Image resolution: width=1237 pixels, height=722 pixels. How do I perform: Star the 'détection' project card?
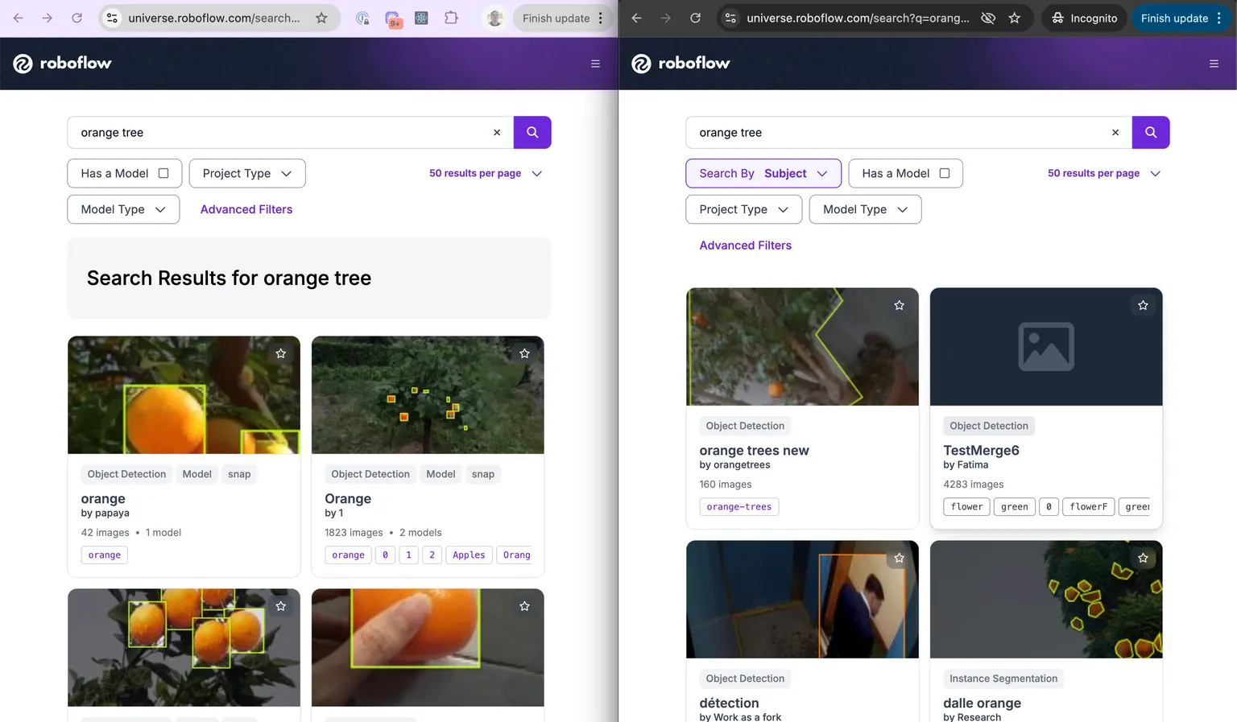[900, 558]
